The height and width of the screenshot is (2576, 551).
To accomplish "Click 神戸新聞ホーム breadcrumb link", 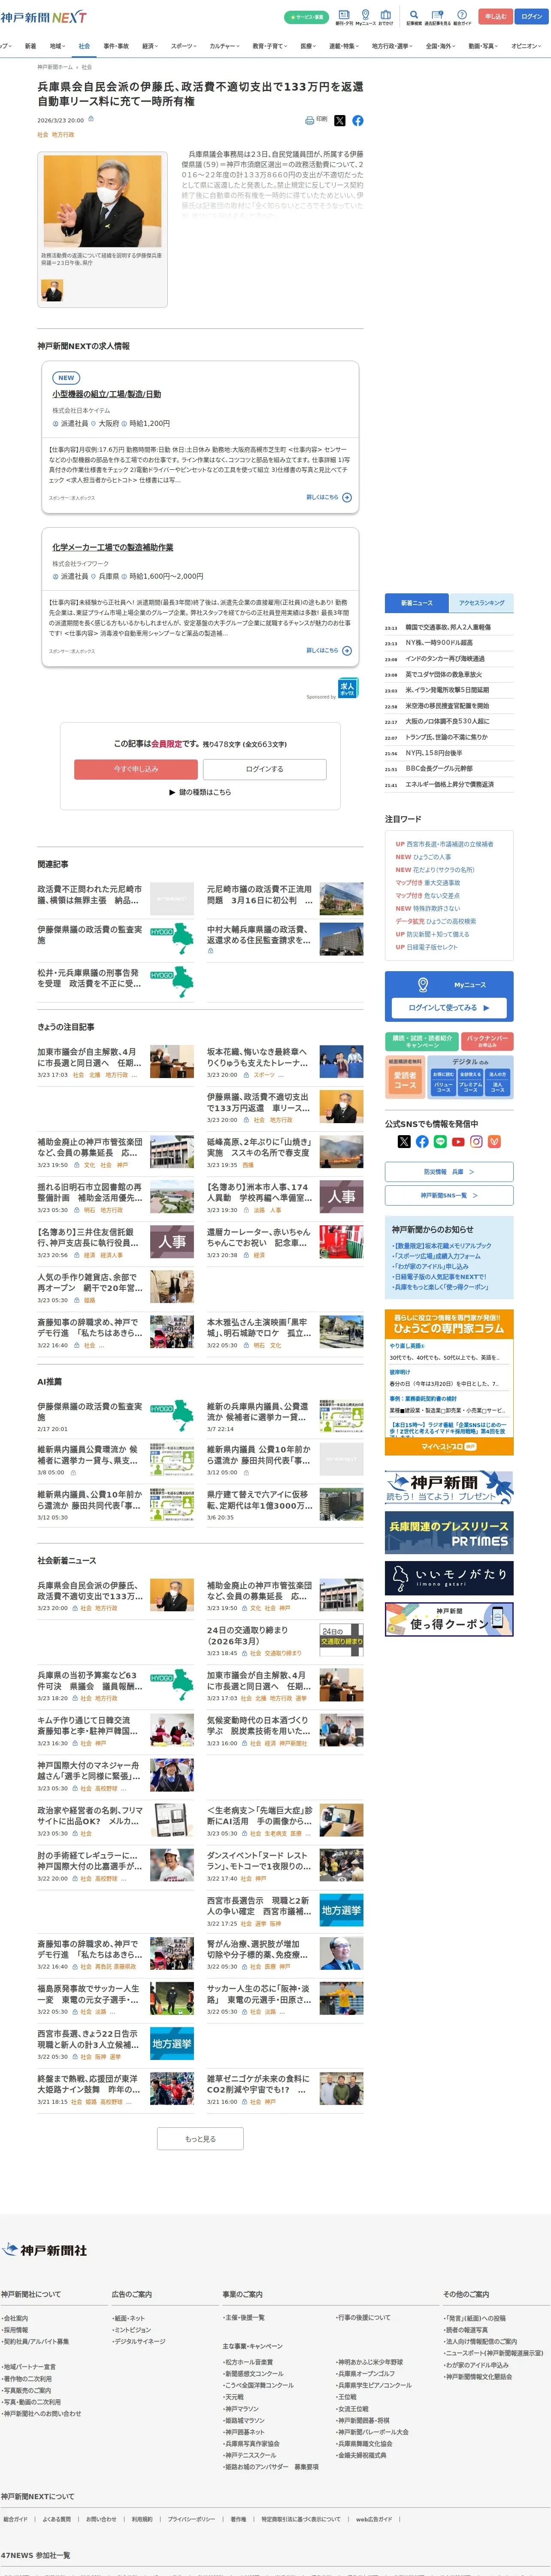I will coord(56,67).
